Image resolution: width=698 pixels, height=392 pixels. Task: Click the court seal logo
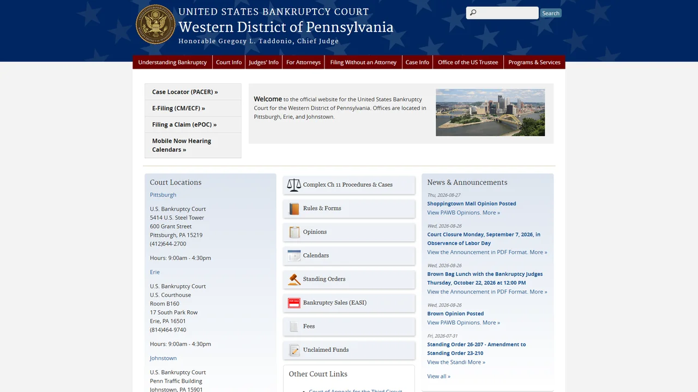click(155, 24)
